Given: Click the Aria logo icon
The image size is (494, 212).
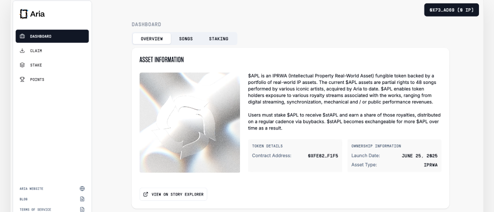Looking at the screenshot, I should (23, 14).
